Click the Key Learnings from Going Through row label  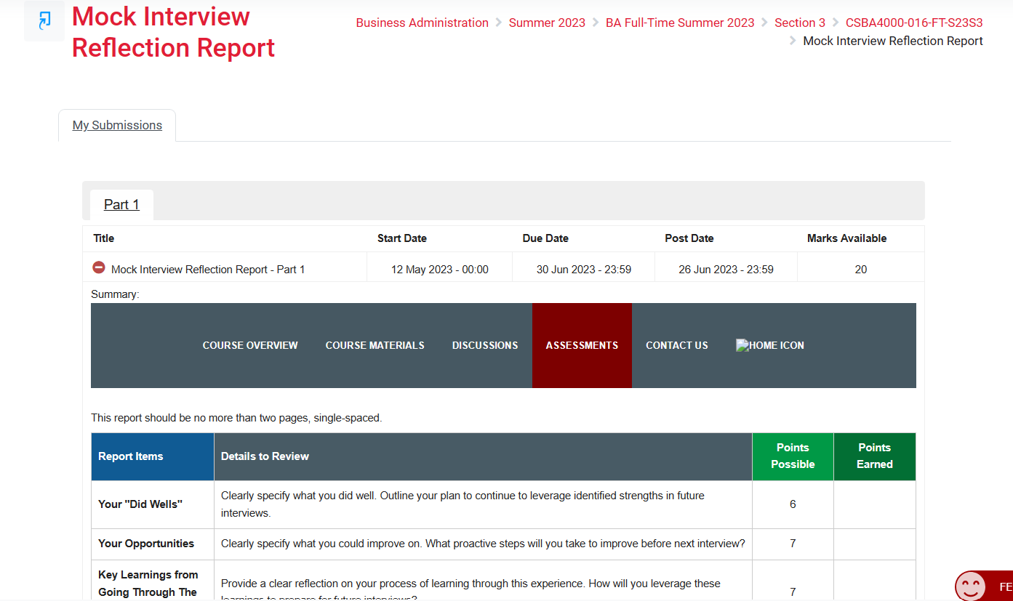[x=148, y=584]
